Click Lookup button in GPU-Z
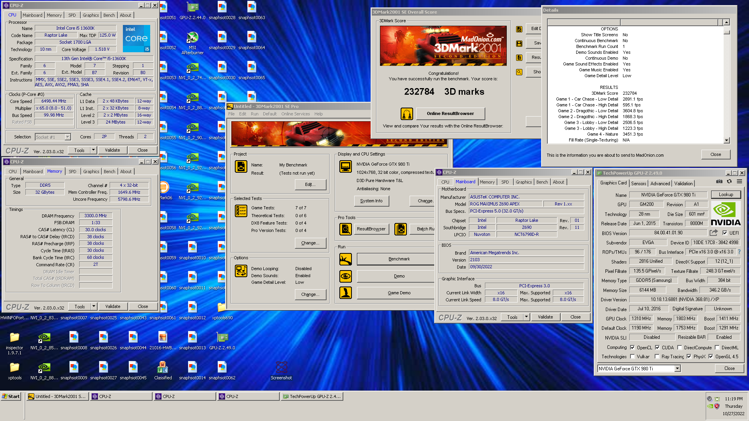 (726, 195)
